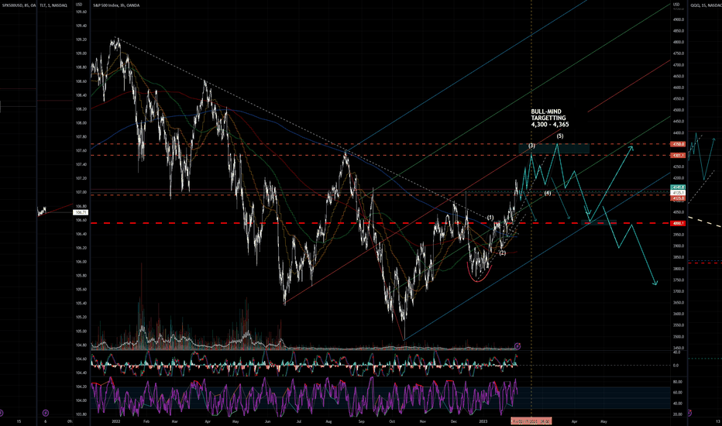Click the red 4000.1 price label
This screenshot has width=722, height=426.
tap(679, 223)
